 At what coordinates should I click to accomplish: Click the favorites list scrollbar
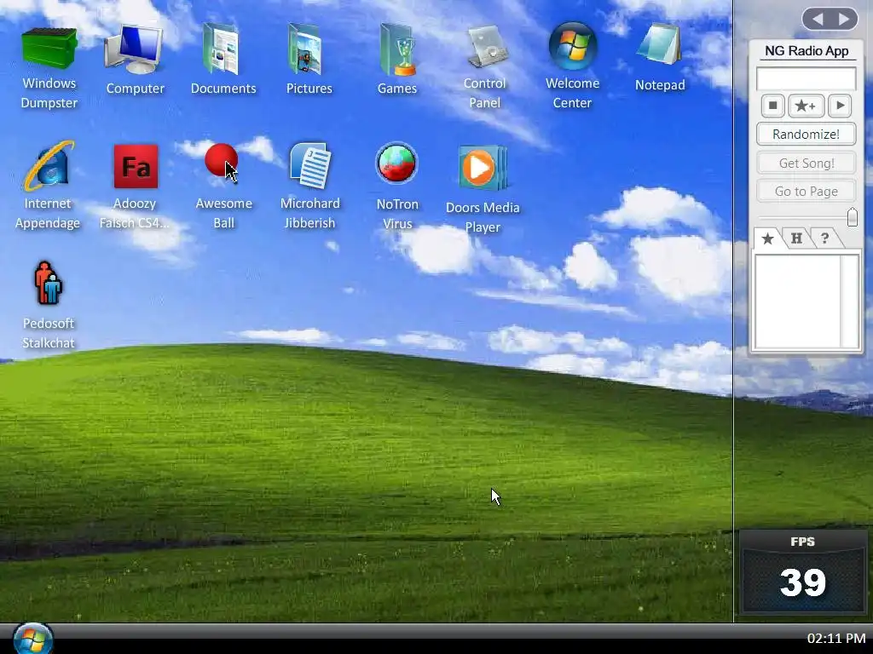click(x=850, y=302)
